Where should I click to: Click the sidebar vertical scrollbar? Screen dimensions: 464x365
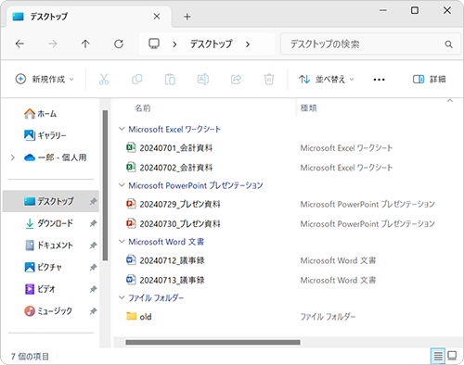(x=105, y=185)
